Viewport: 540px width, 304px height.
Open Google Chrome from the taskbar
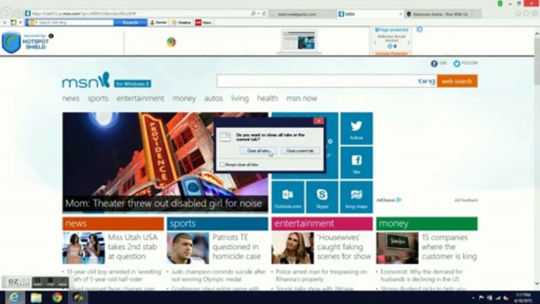(x=57, y=298)
